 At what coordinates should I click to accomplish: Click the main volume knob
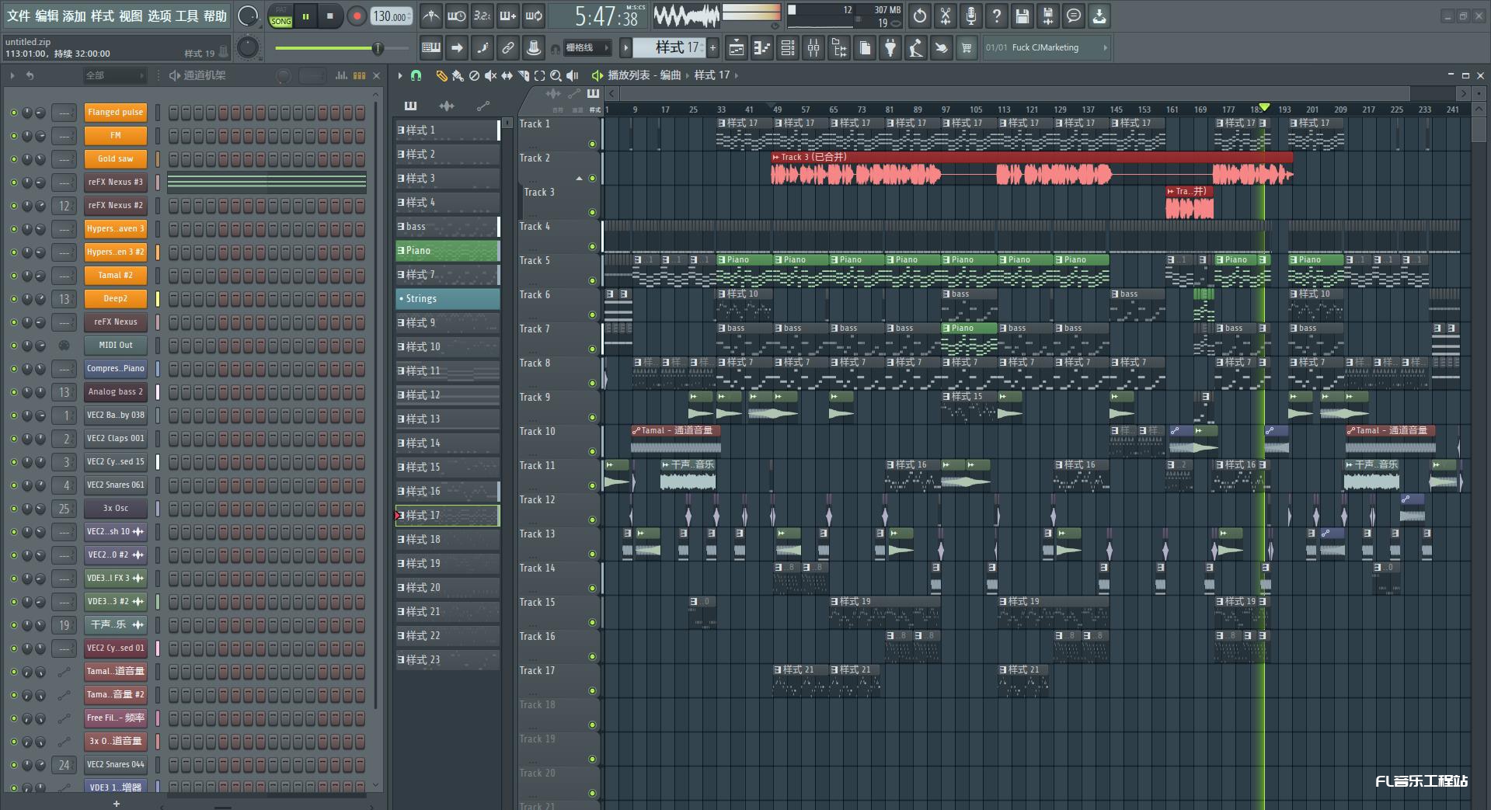click(248, 16)
